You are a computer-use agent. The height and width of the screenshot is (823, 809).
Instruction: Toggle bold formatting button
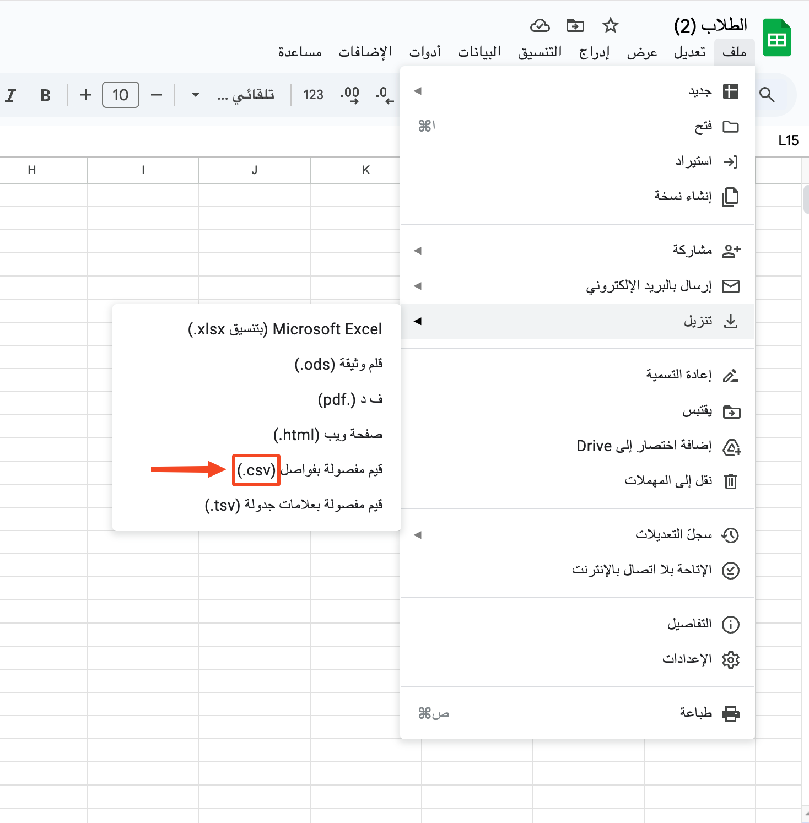click(x=46, y=95)
